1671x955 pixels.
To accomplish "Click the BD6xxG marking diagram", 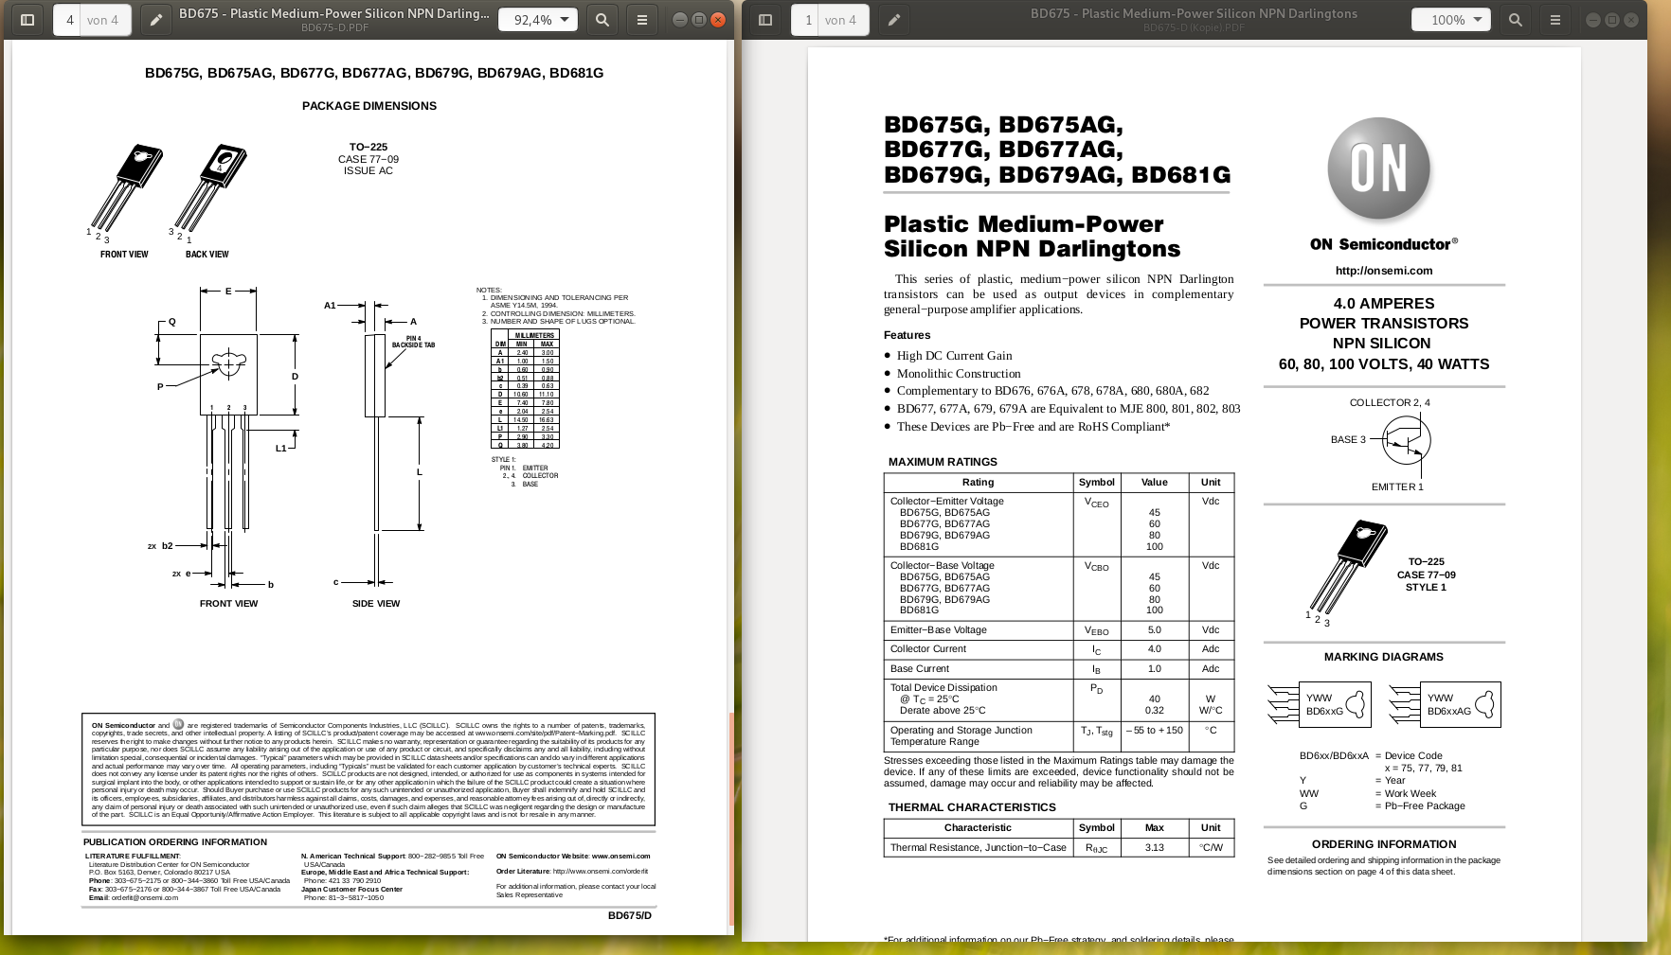I will pos(1320,705).
